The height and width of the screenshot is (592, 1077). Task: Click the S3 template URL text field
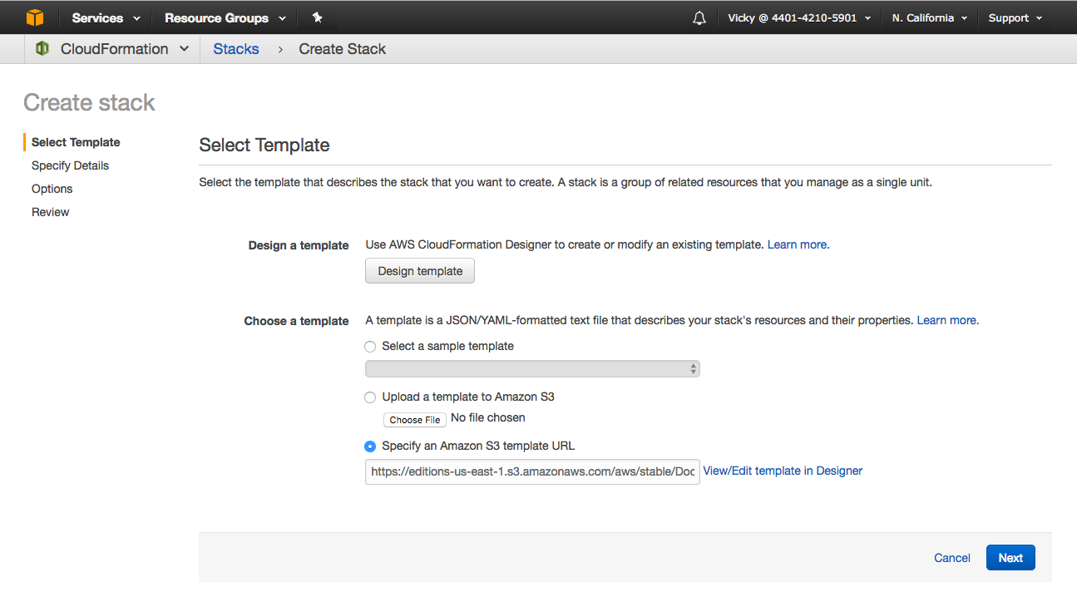click(532, 471)
